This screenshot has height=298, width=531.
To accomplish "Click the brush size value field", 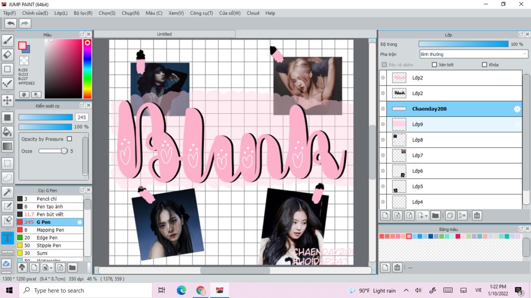I will [x=81, y=117].
